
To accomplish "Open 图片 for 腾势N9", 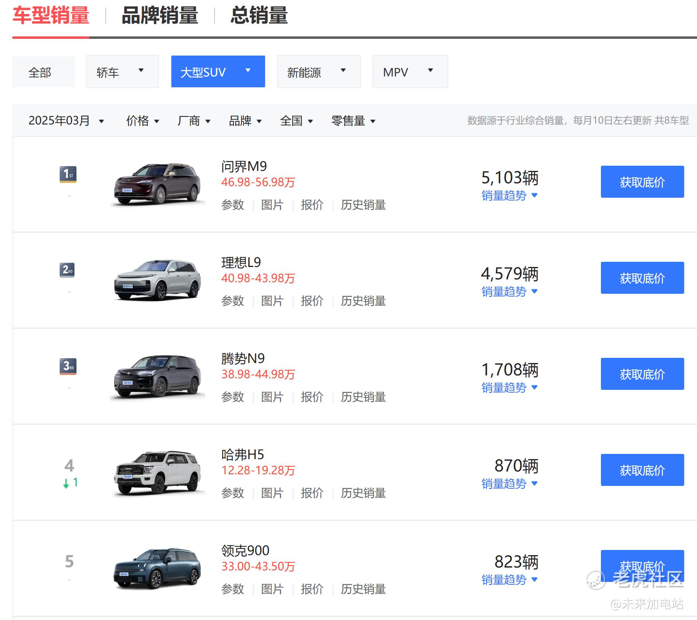I will (x=272, y=397).
